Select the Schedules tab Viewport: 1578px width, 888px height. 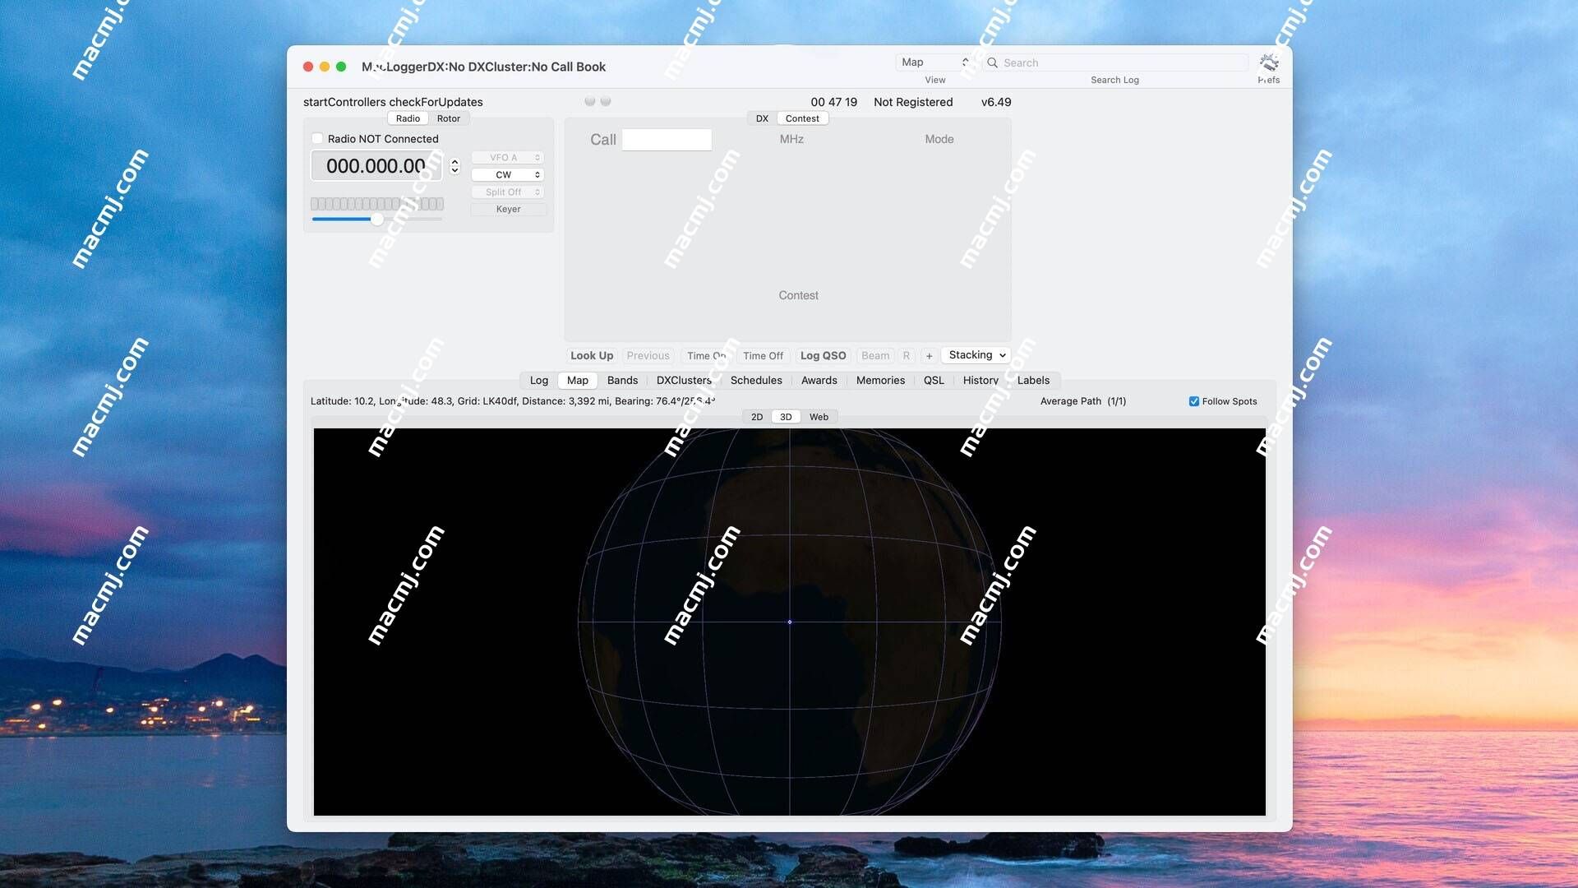[x=755, y=381]
